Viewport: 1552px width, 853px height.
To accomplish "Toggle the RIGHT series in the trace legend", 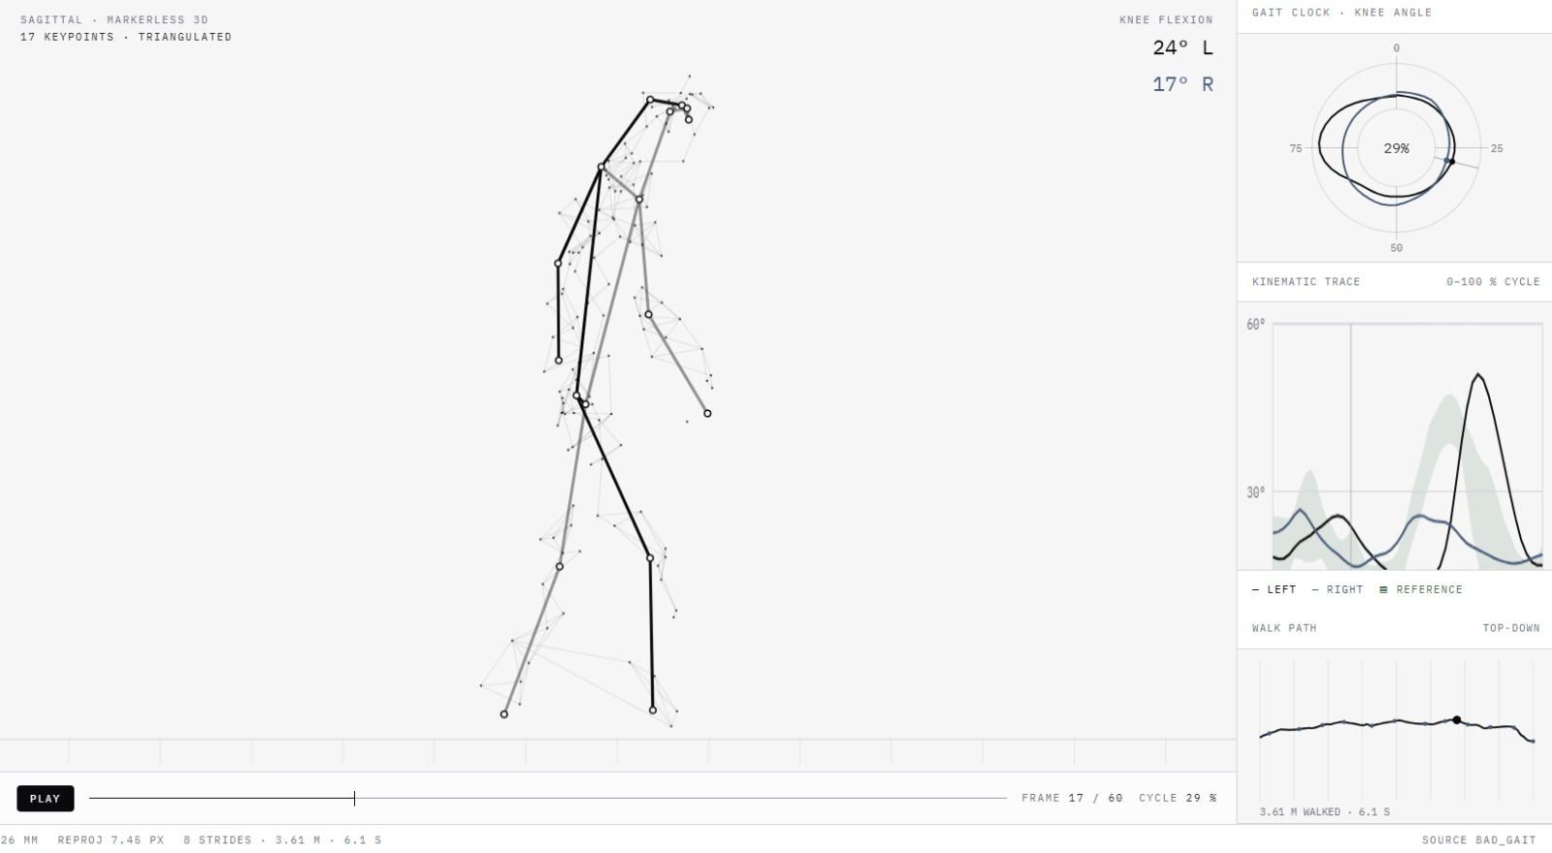I will coord(1338,589).
